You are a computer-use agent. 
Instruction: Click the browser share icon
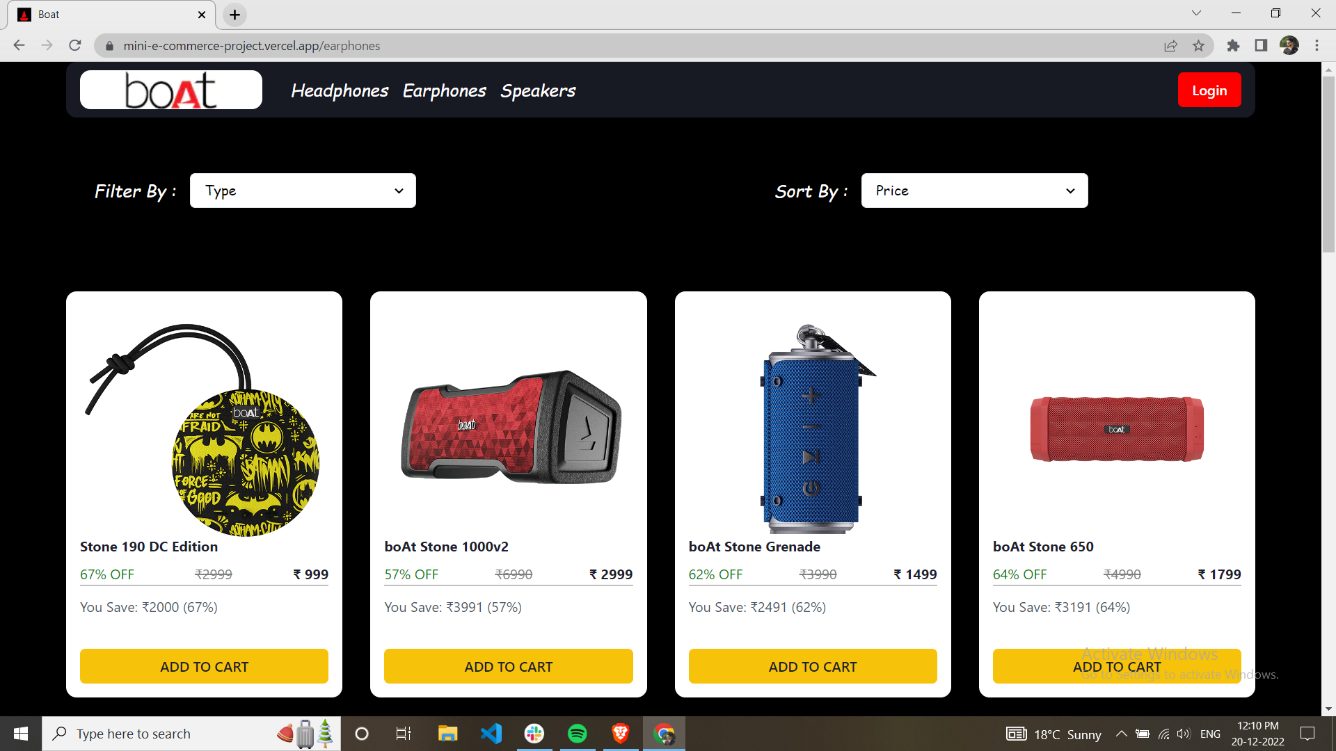click(x=1171, y=45)
